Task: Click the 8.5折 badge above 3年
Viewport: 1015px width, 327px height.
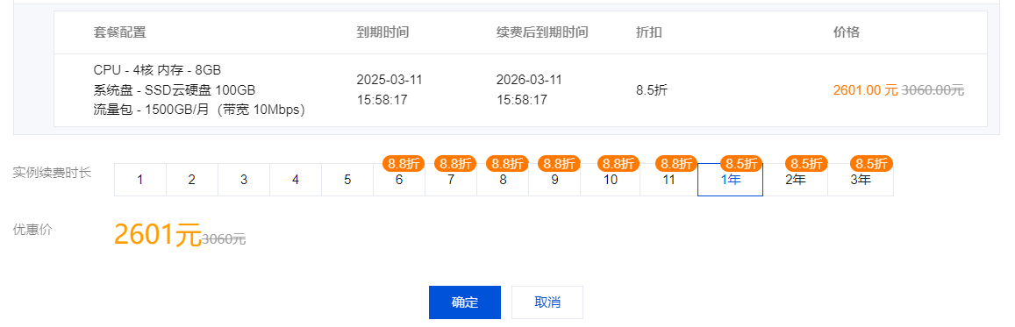Action: tap(871, 163)
